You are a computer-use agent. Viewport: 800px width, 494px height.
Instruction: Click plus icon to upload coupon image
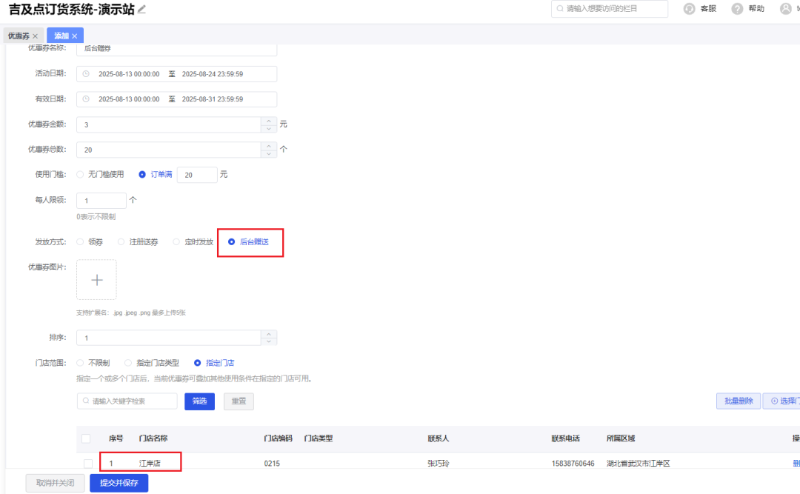pyautogui.click(x=96, y=280)
